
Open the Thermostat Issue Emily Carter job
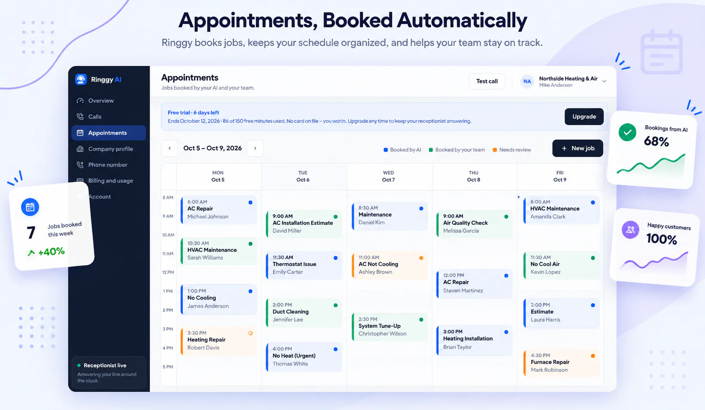pyautogui.click(x=304, y=265)
